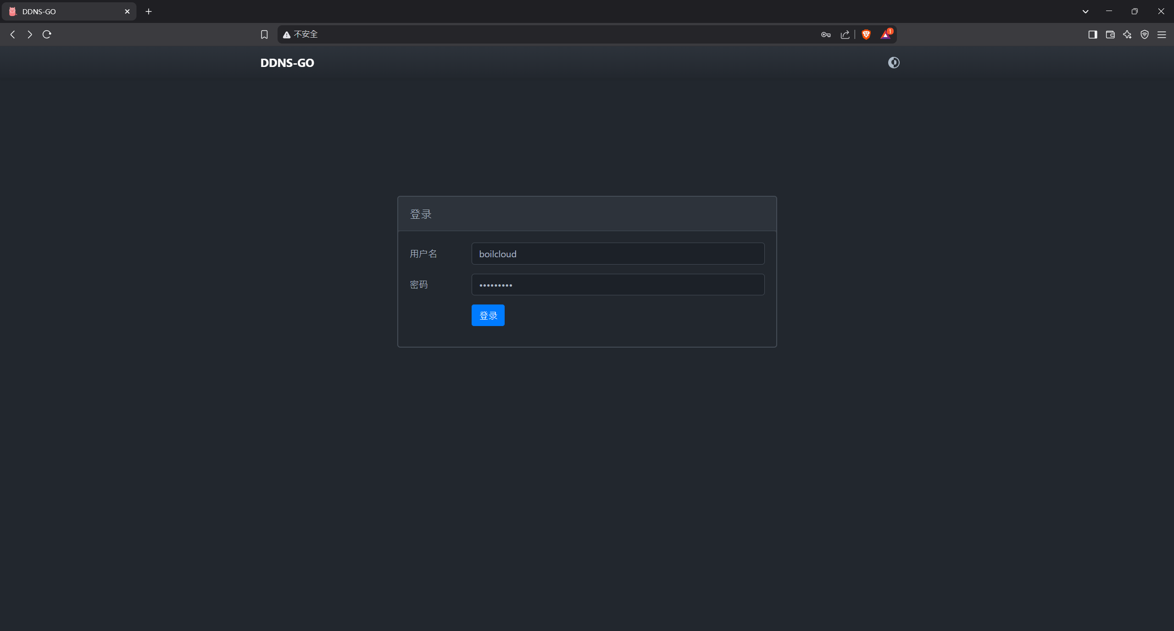Close the DDNS-GO tab
Screen dimensions: 1174x631
[127, 11]
